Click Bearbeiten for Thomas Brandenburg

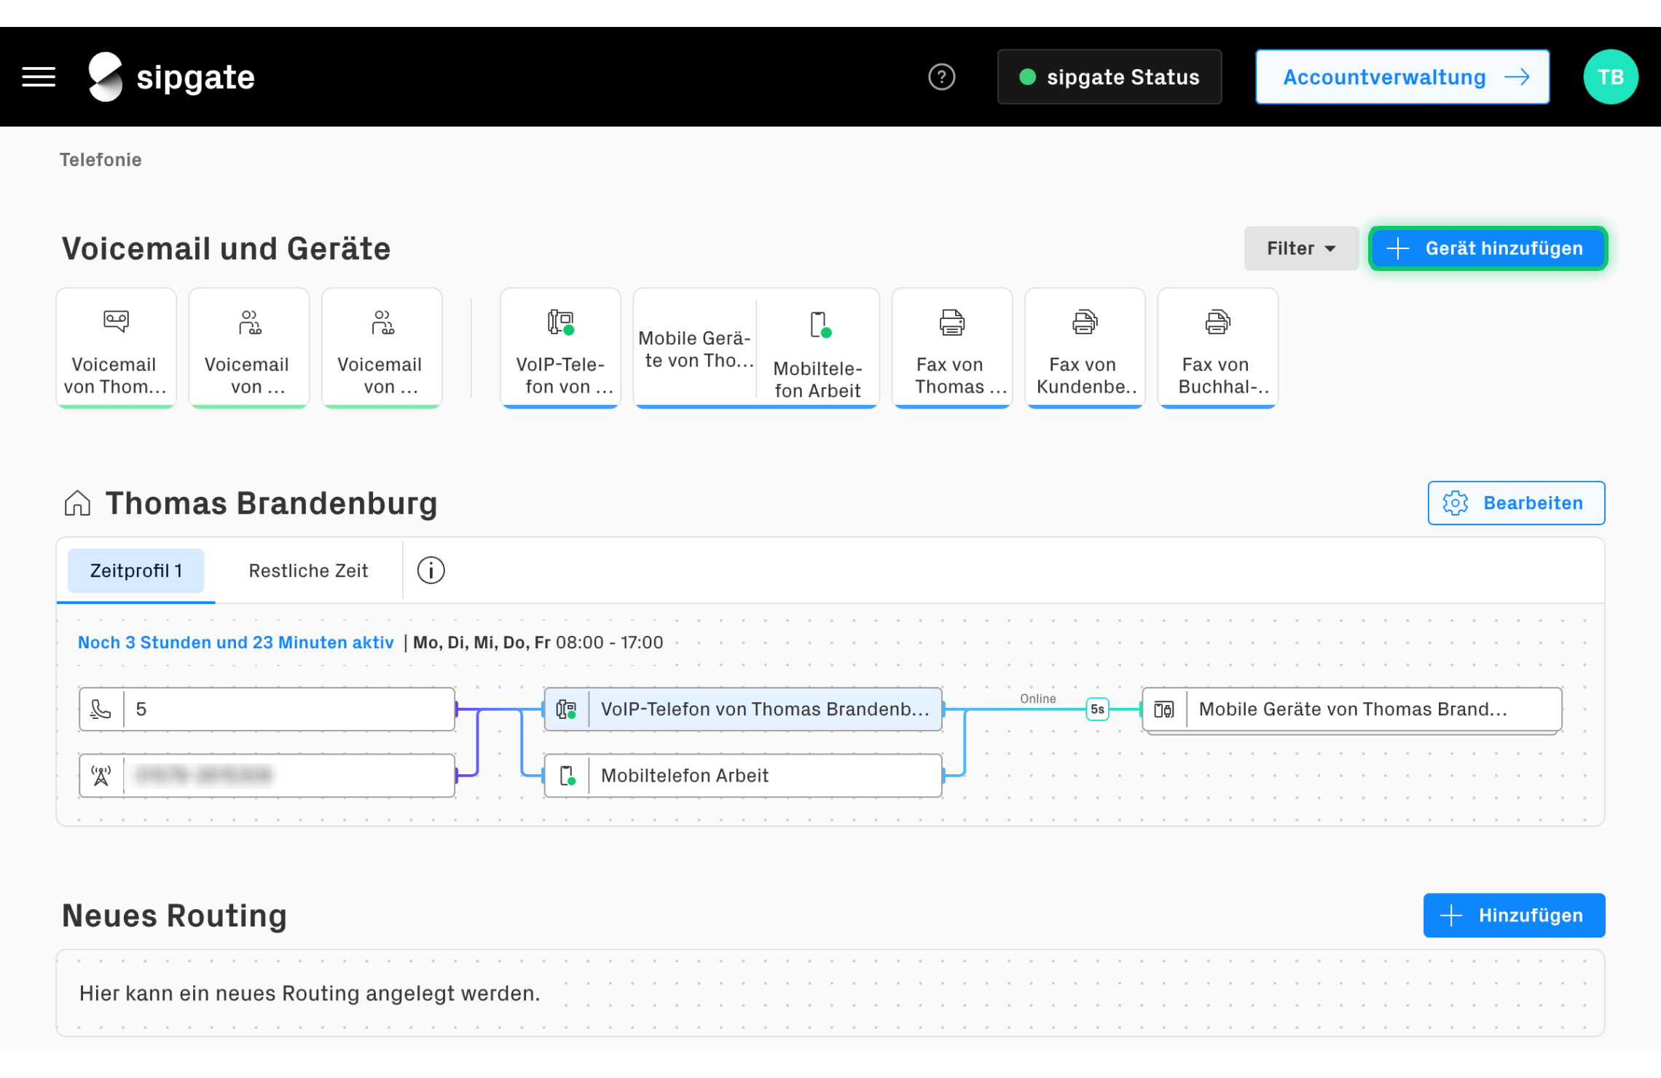coord(1515,503)
